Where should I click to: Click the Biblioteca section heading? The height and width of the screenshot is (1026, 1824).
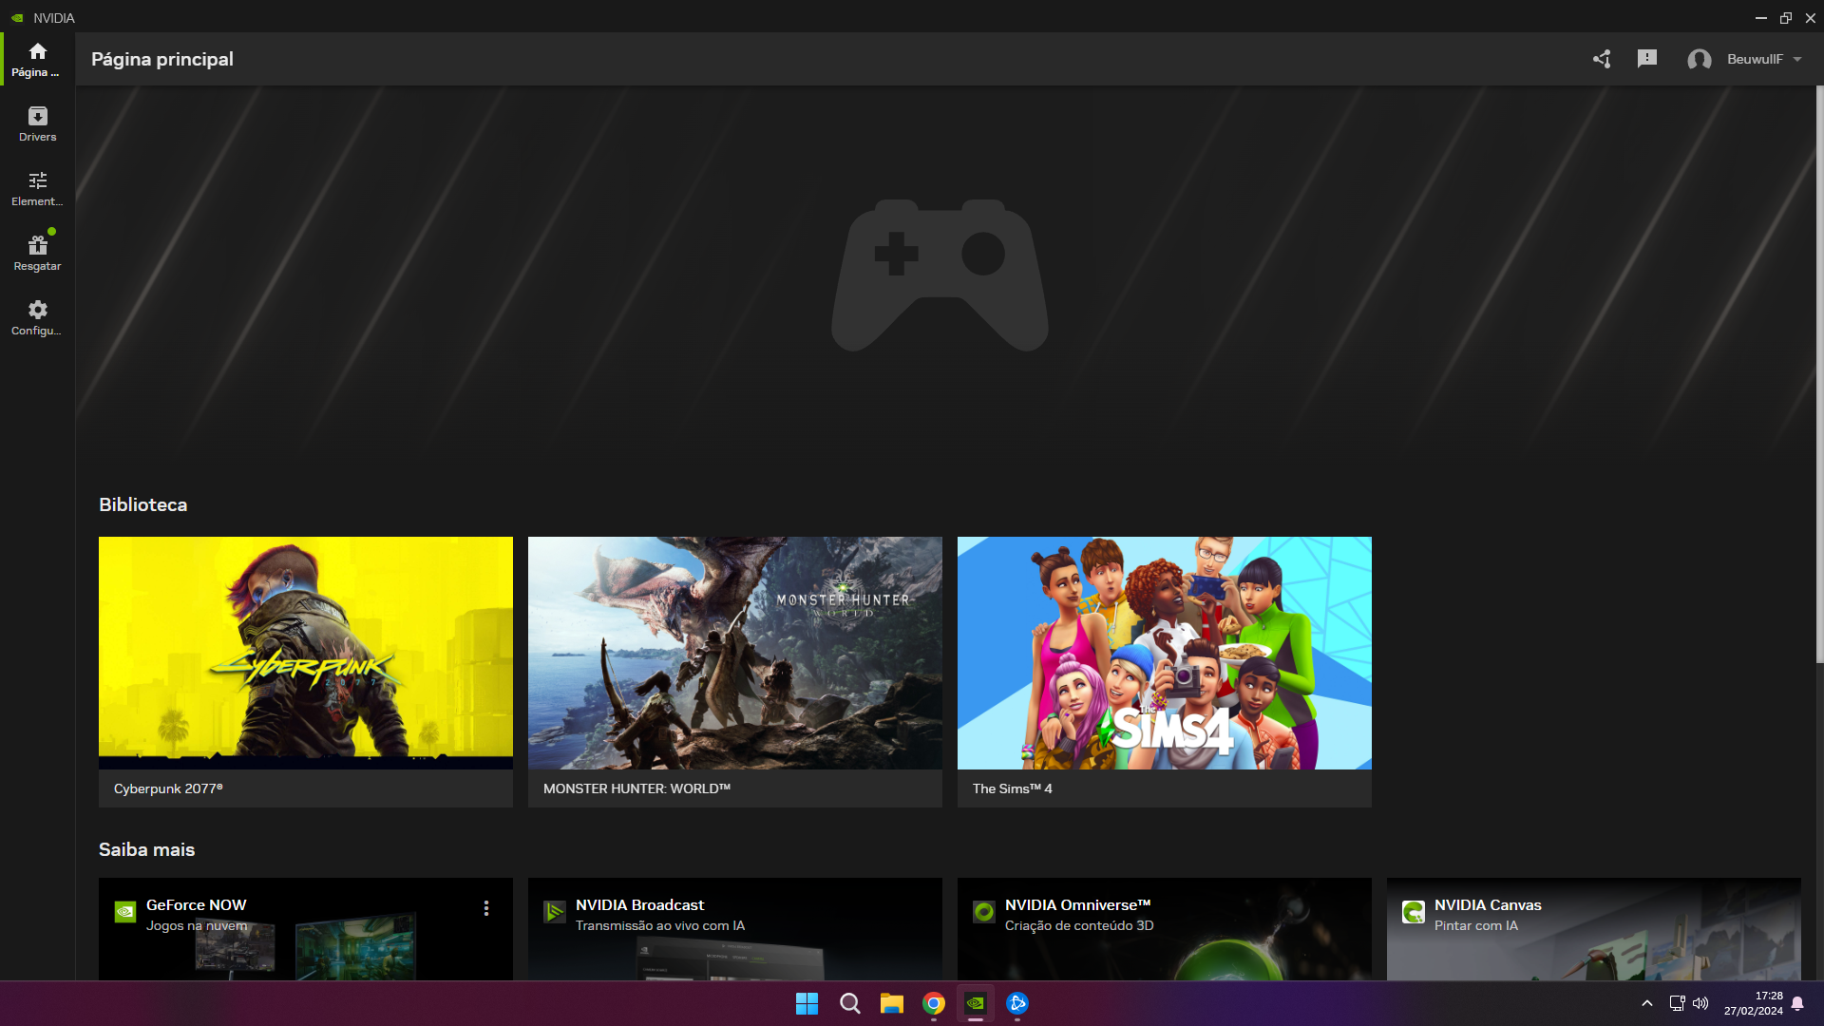click(x=143, y=504)
